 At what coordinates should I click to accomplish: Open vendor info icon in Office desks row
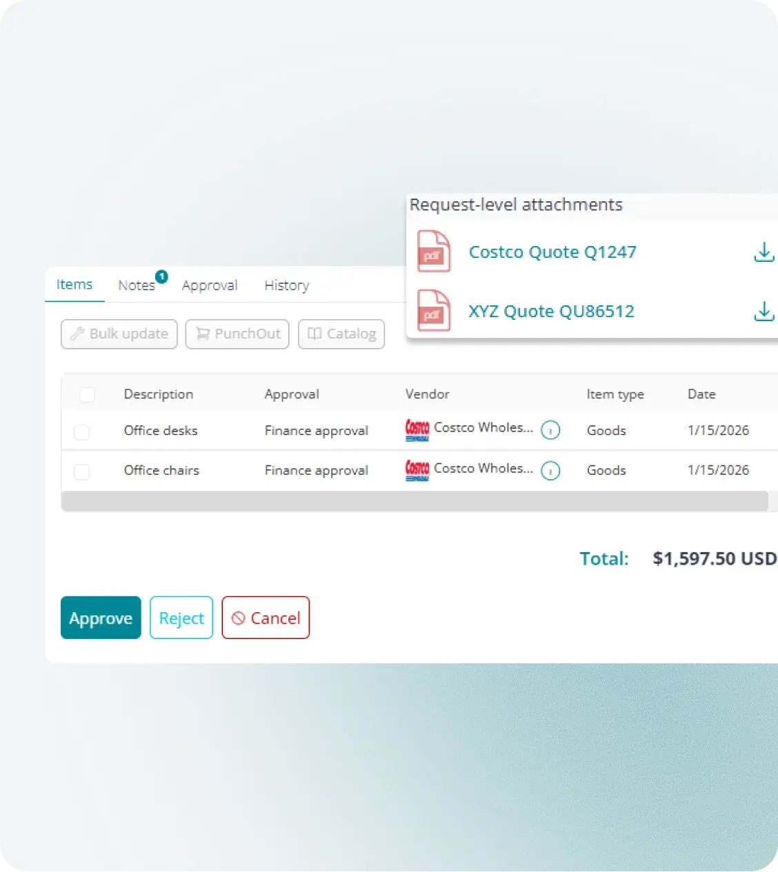[x=550, y=430]
